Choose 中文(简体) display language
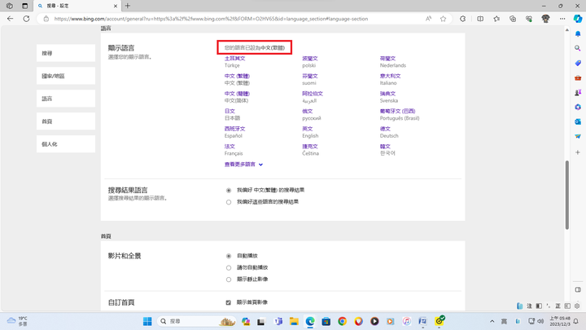Screen dimensions: 586x330 click(x=237, y=94)
